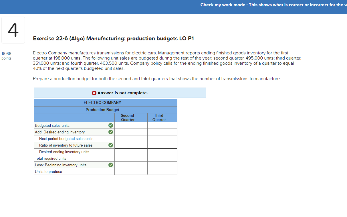
Task: Click the checkmark on Add: Desired ending inventory row
Action: click(x=111, y=132)
